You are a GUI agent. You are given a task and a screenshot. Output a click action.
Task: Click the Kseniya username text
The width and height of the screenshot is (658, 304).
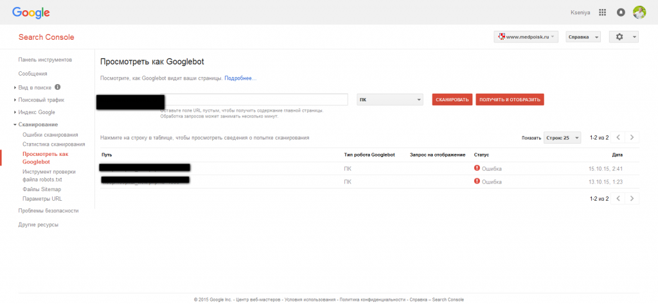[580, 13]
